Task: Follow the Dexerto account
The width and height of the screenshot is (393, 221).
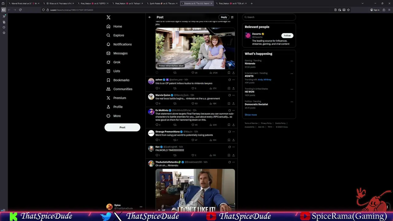Action: pos(287,36)
